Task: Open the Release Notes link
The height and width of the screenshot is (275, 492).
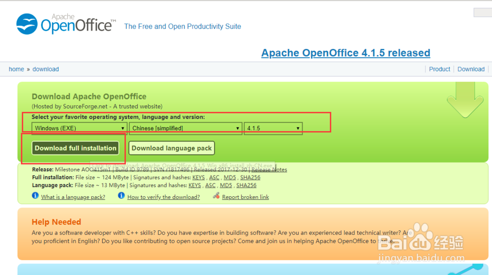Action: click(269, 170)
